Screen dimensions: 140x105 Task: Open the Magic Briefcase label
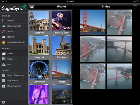click(14, 86)
